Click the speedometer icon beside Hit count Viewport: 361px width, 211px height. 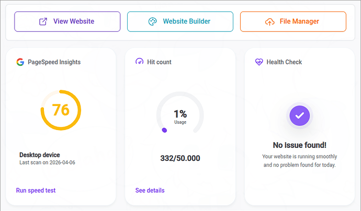point(139,62)
